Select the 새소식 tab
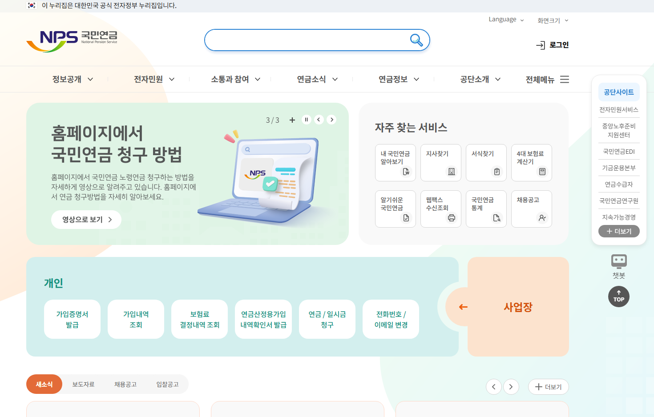The image size is (654, 417). tap(44, 384)
